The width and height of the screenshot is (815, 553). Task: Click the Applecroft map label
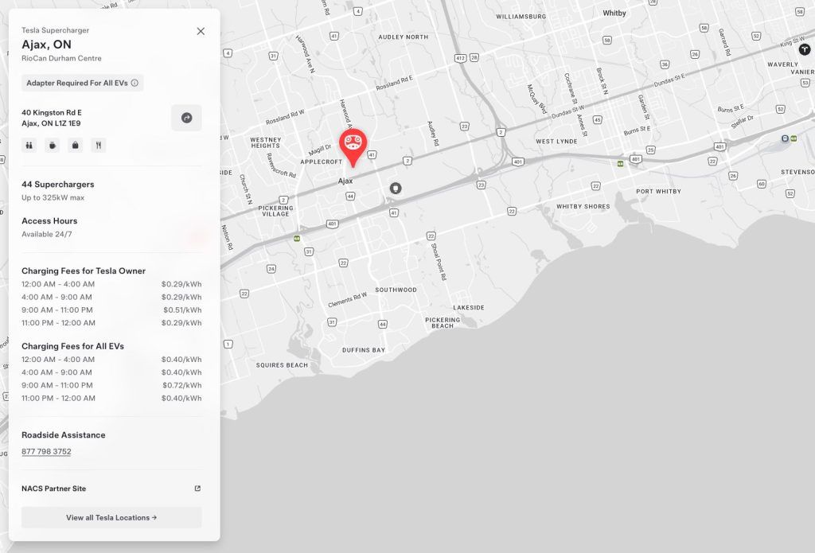coord(322,162)
